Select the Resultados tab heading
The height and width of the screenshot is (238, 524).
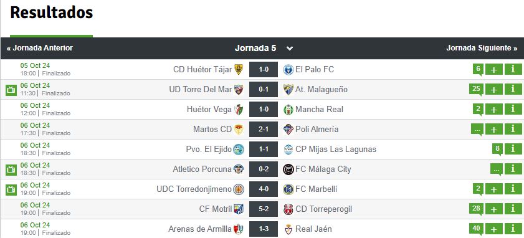point(52,12)
